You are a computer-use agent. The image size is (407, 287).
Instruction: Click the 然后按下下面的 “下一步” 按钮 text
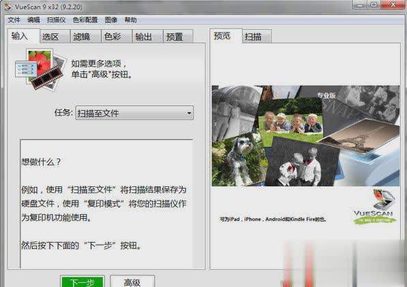[81, 246]
